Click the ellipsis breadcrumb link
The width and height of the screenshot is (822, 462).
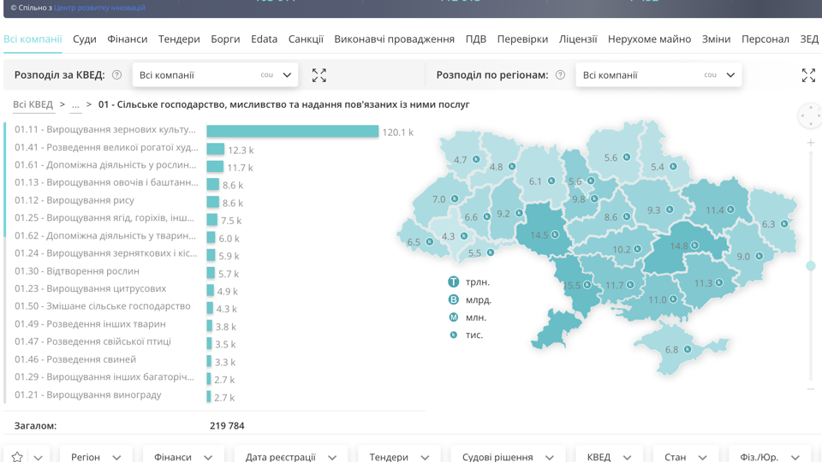coord(75,104)
